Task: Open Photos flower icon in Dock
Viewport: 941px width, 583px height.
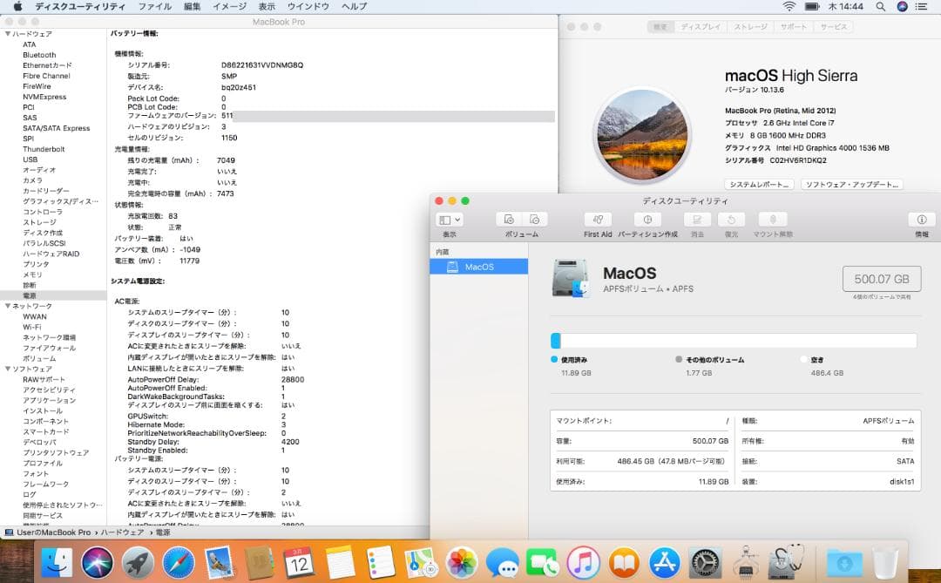Action: pos(462,563)
